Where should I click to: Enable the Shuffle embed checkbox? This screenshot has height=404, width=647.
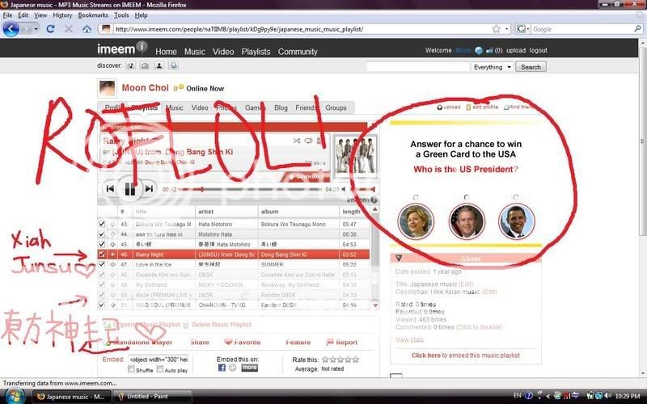coord(131,369)
